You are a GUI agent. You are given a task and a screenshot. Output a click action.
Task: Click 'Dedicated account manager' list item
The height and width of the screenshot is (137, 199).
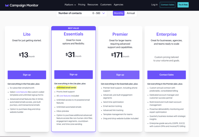coord(164,96)
